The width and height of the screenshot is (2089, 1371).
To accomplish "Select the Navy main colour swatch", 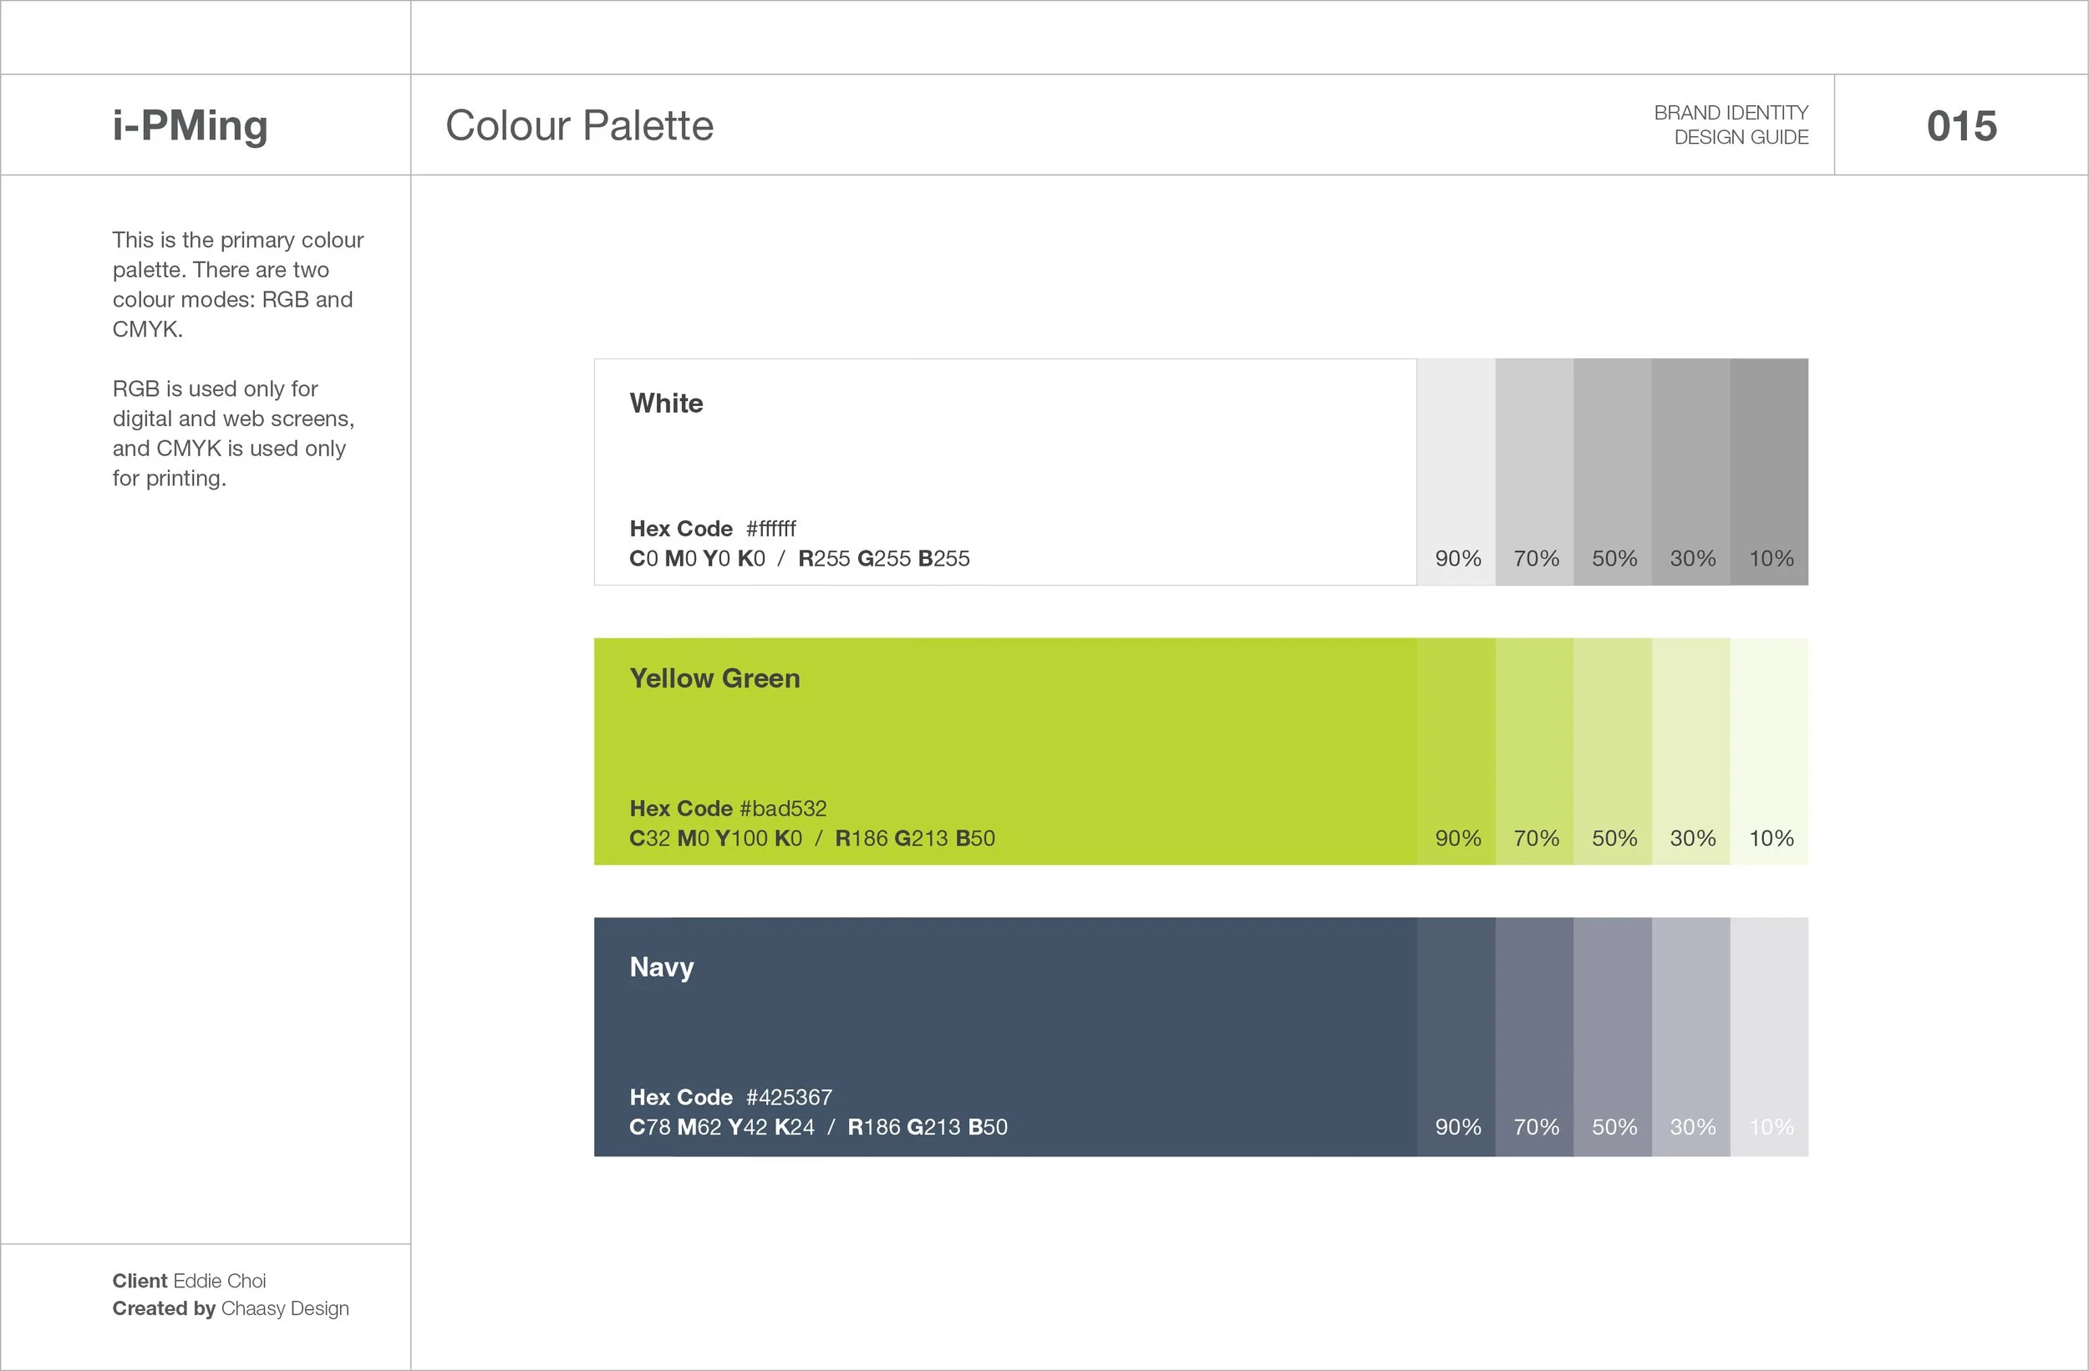I will tap(1005, 1037).
